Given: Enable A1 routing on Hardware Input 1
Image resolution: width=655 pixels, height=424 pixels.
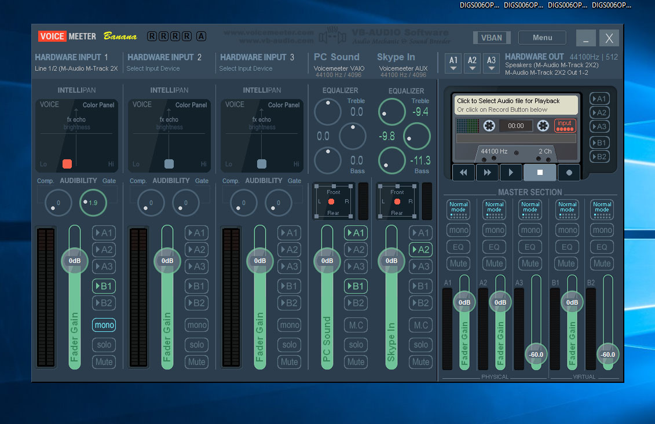Looking at the screenshot, I should 104,233.
